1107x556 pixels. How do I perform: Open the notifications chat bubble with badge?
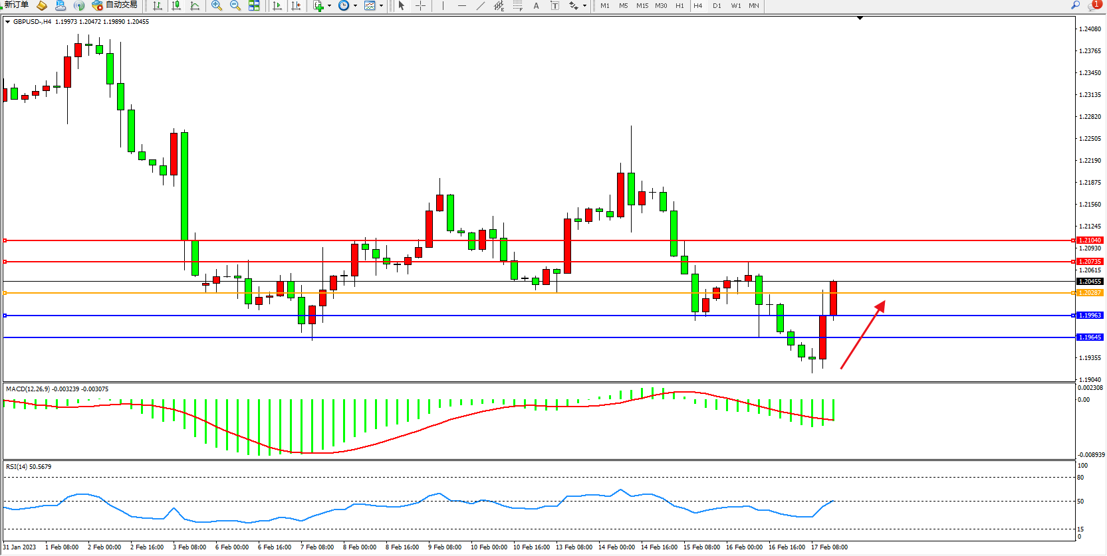tap(1094, 5)
